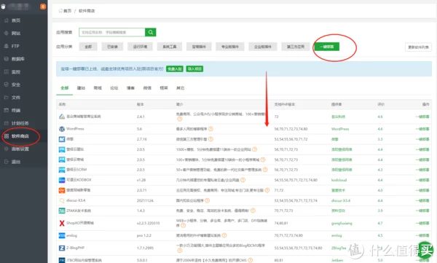
Task: Click the red X ShopXO icon
Action: pyautogui.click(x=62, y=223)
